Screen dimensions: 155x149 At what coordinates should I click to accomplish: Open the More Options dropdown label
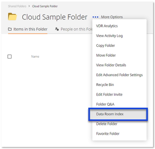[x=112, y=17]
